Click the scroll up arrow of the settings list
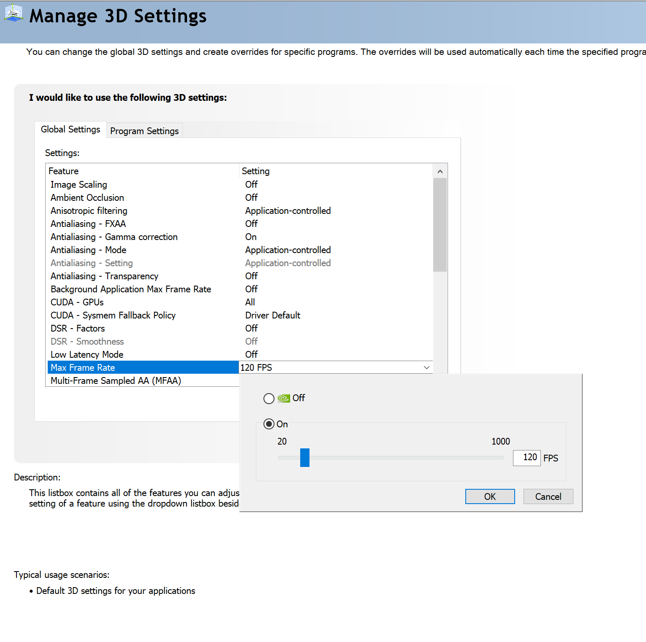This screenshot has height=642, width=646. click(440, 171)
